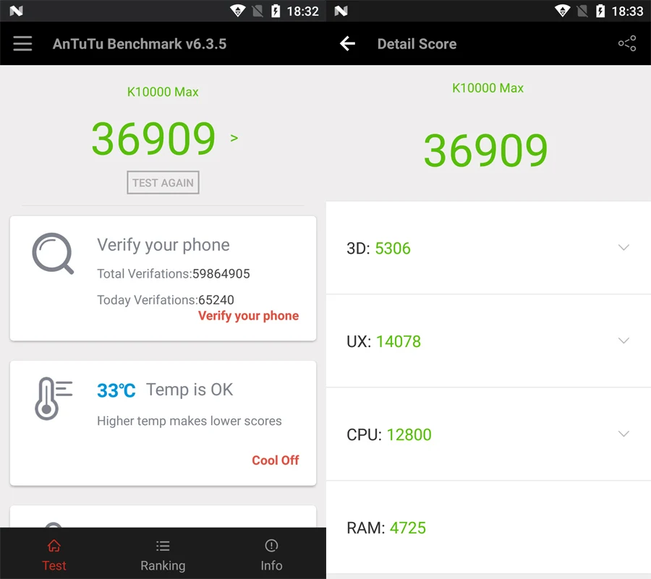The image size is (651, 579).
Task: Open the hamburger menu icon
Action: pyautogui.click(x=22, y=43)
